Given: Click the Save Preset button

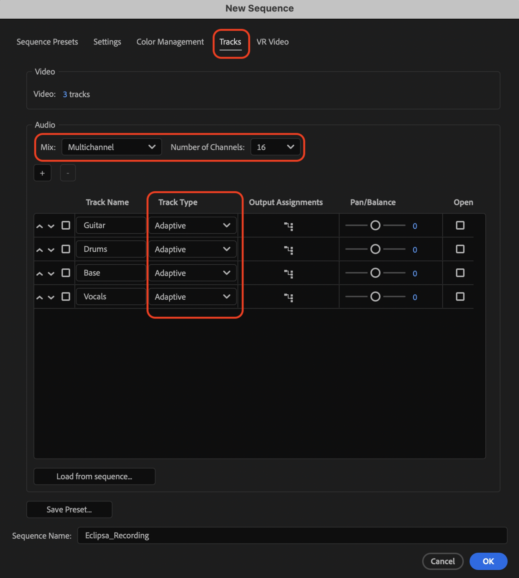Looking at the screenshot, I should pos(69,510).
